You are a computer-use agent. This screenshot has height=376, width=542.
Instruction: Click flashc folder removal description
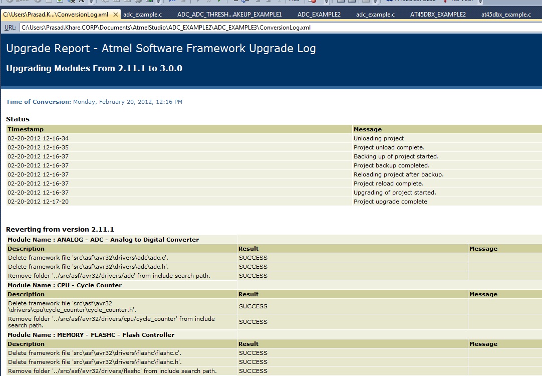112,371
